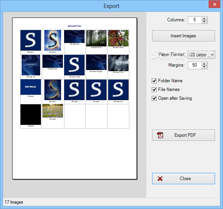Close the Export window via title bar X
Screen dimensions: 223x209
215,4
